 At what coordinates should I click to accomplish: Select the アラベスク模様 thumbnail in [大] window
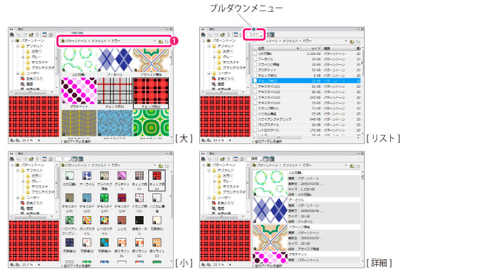151,60
